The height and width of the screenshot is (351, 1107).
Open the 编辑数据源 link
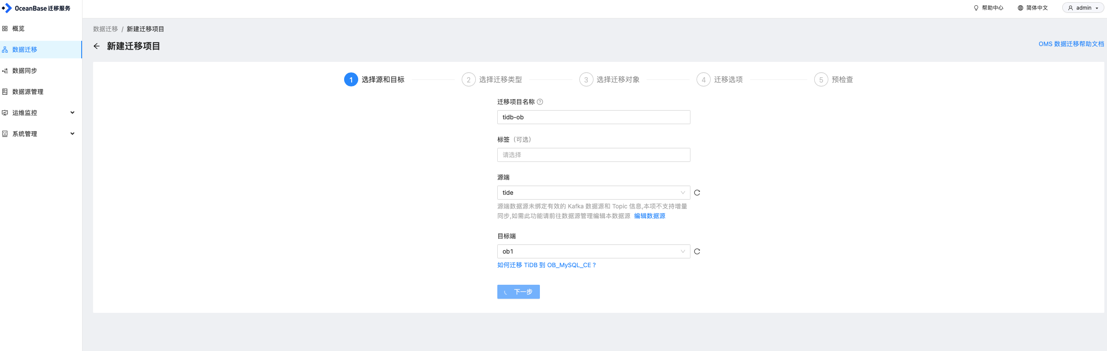(x=650, y=216)
